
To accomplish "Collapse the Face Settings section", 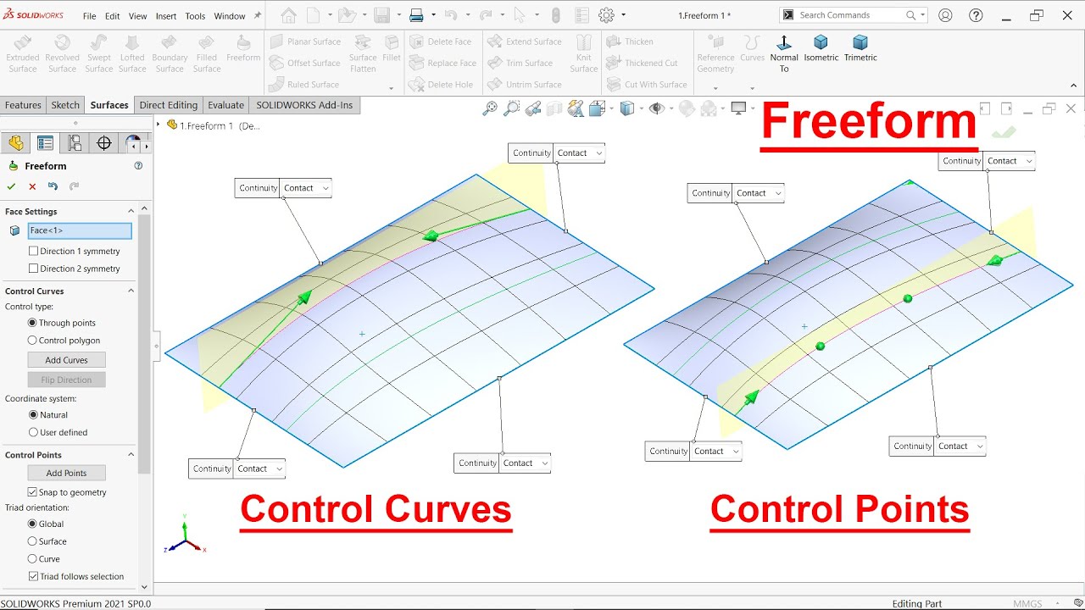I will (x=131, y=211).
